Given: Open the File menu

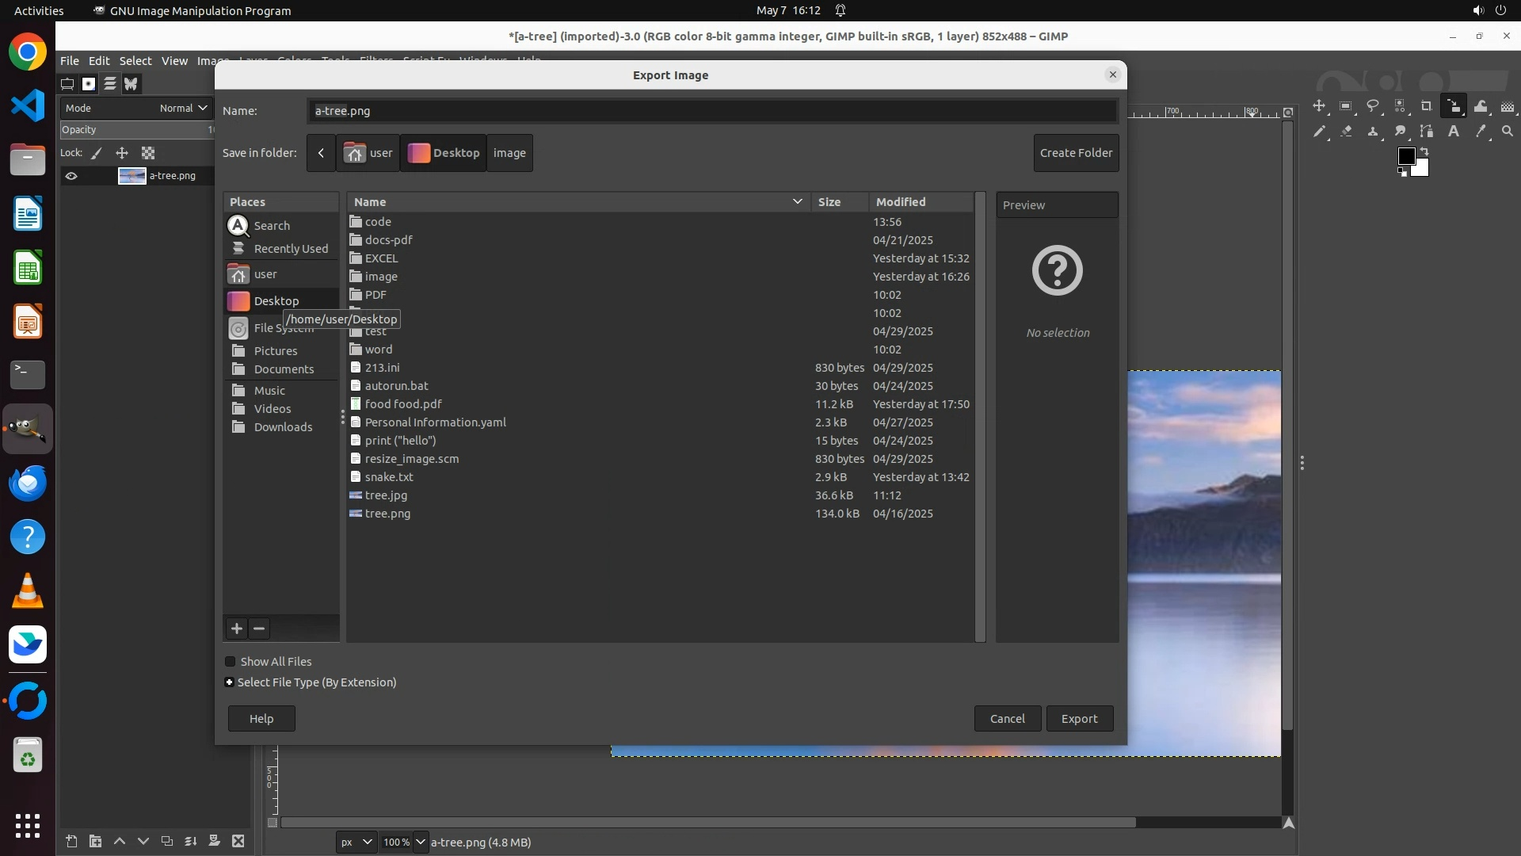Looking at the screenshot, I should coord(70,61).
